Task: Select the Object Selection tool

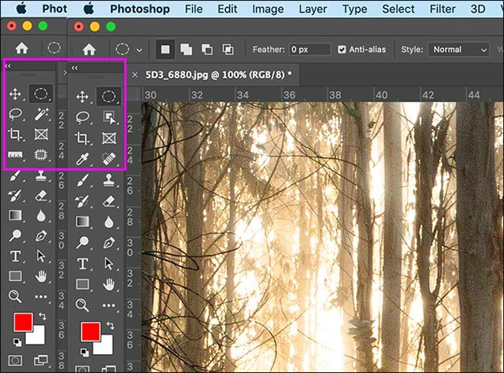Action: (109, 117)
